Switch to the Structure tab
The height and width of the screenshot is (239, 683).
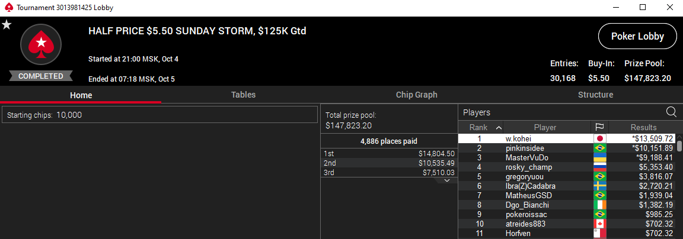tap(595, 95)
